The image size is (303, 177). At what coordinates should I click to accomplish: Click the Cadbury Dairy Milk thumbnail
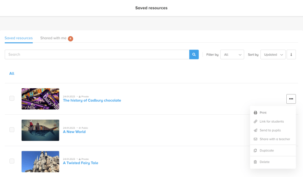pos(41,99)
